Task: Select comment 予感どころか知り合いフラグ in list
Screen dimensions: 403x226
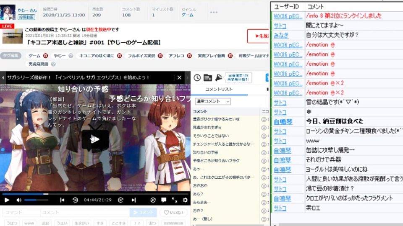Action: click(x=217, y=161)
